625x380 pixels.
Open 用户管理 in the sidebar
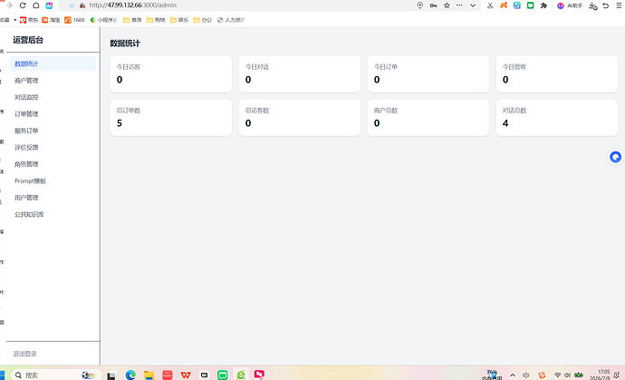pyautogui.click(x=53, y=198)
